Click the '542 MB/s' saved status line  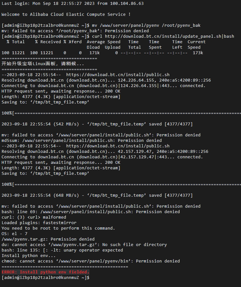click(97, 124)
